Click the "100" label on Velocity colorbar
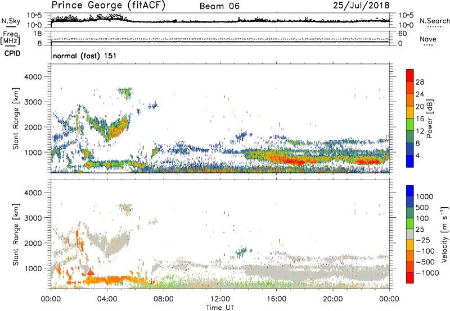This screenshot has width=450, height=311. (x=422, y=218)
